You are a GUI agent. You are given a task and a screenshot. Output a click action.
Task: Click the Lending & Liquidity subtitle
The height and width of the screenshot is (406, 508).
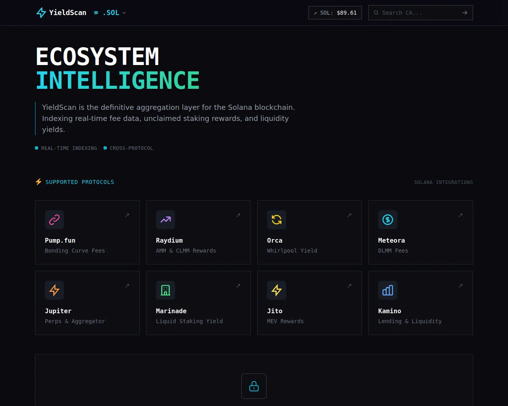pyautogui.click(x=410, y=321)
